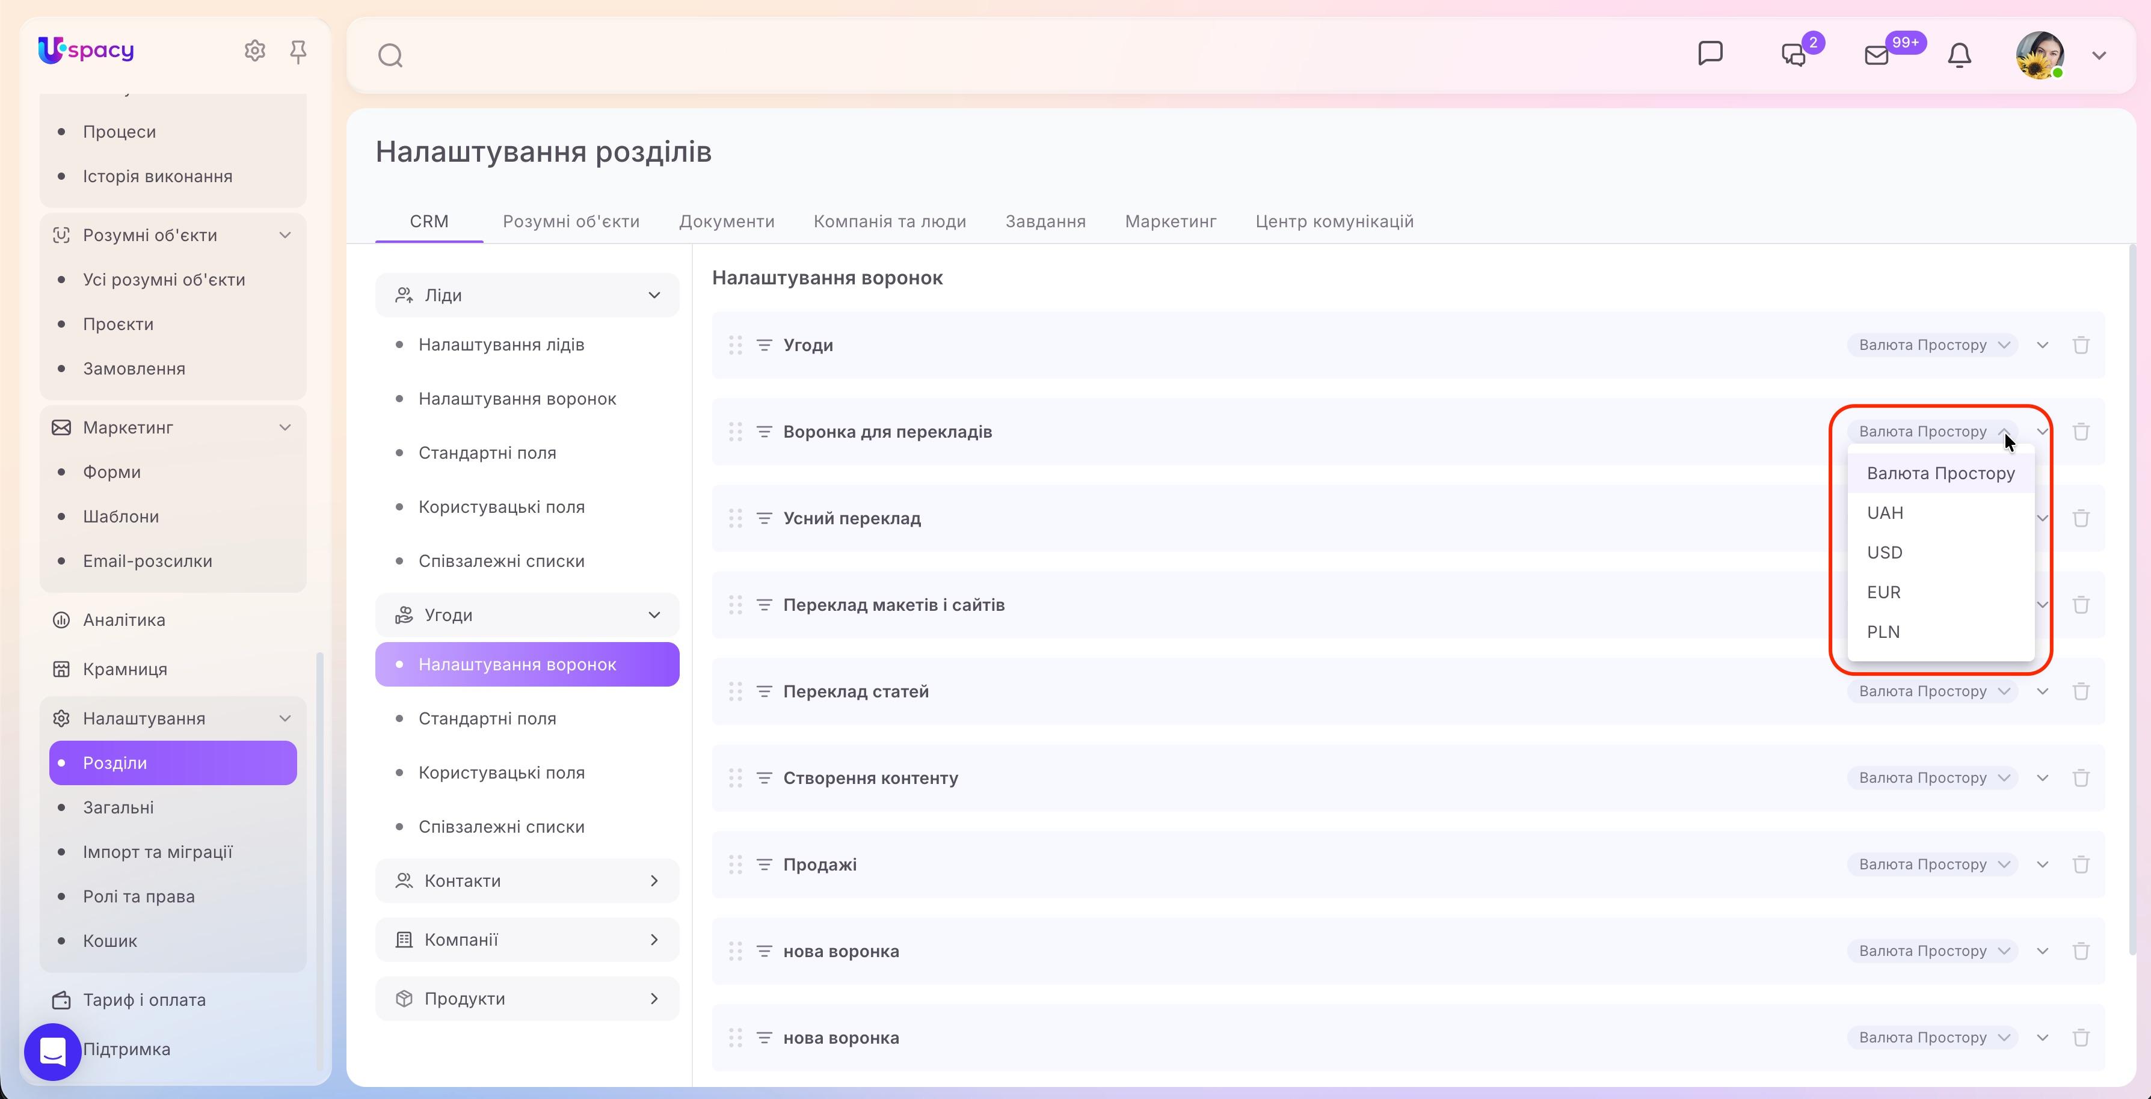
Task: Click the user avatar photo
Action: [2040, 55]
